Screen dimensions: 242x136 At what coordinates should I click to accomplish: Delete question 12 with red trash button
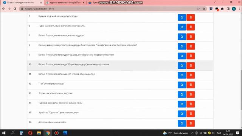[x=191, y=85]
